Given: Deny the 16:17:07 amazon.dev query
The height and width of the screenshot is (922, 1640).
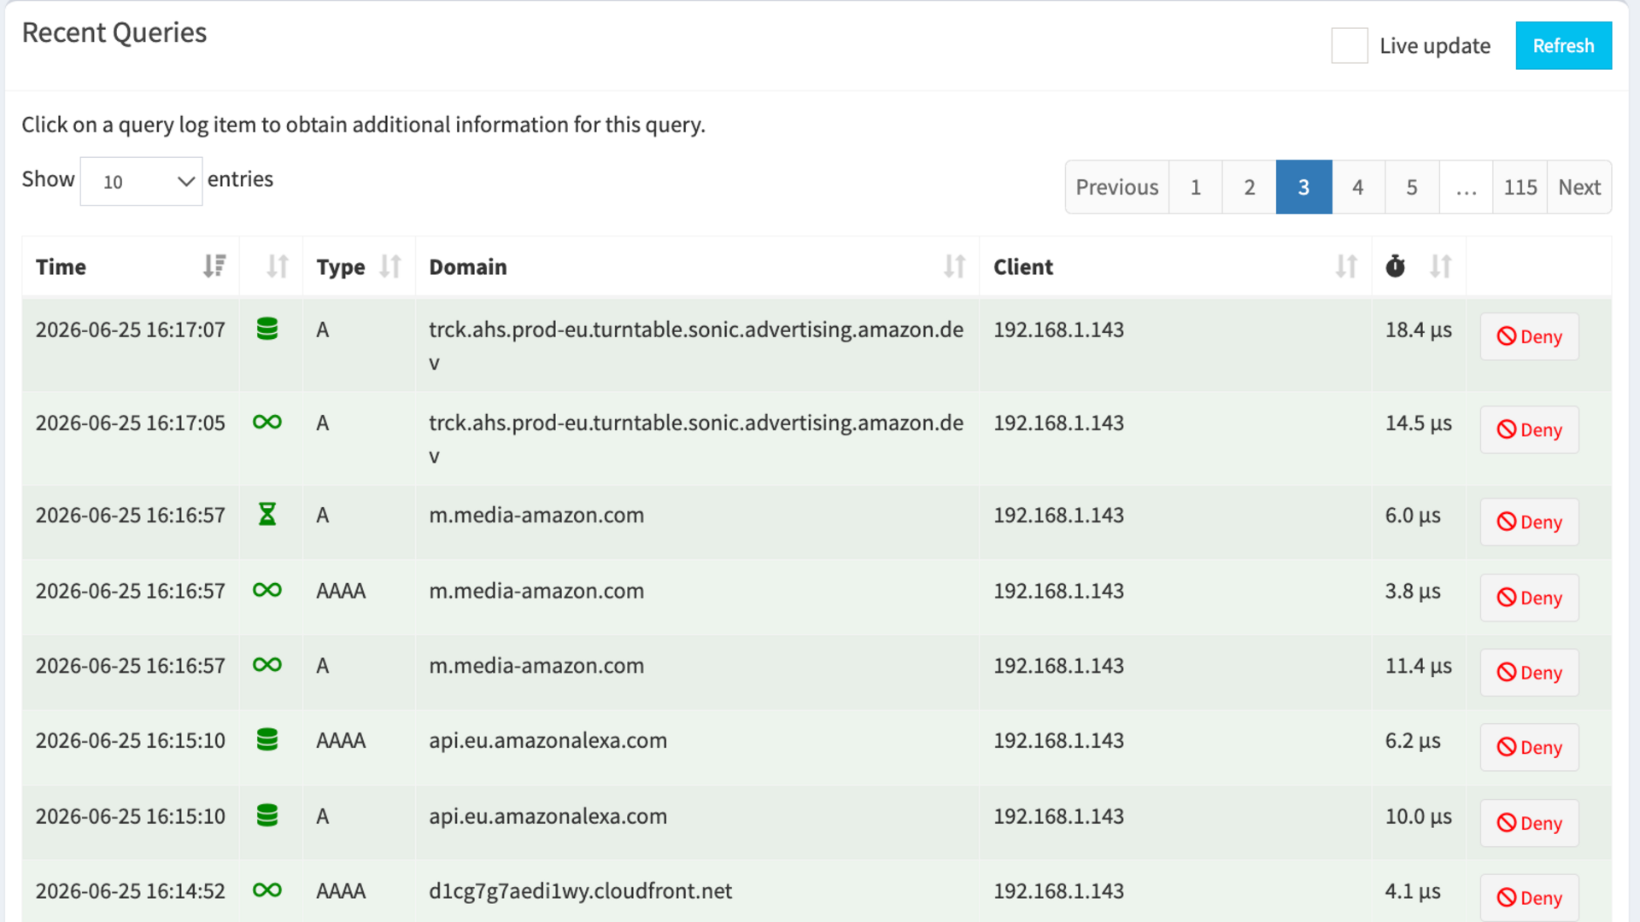Looking at the screenshot, I should [1529, 336].
